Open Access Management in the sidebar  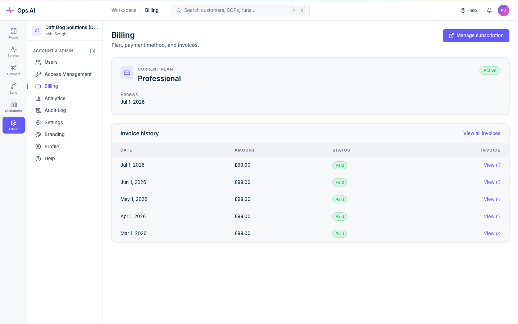point(65,74)
